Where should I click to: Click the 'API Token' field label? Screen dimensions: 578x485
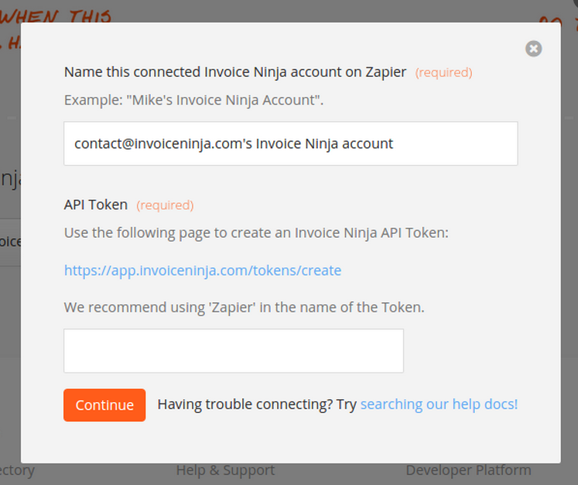tap(96, 205)
